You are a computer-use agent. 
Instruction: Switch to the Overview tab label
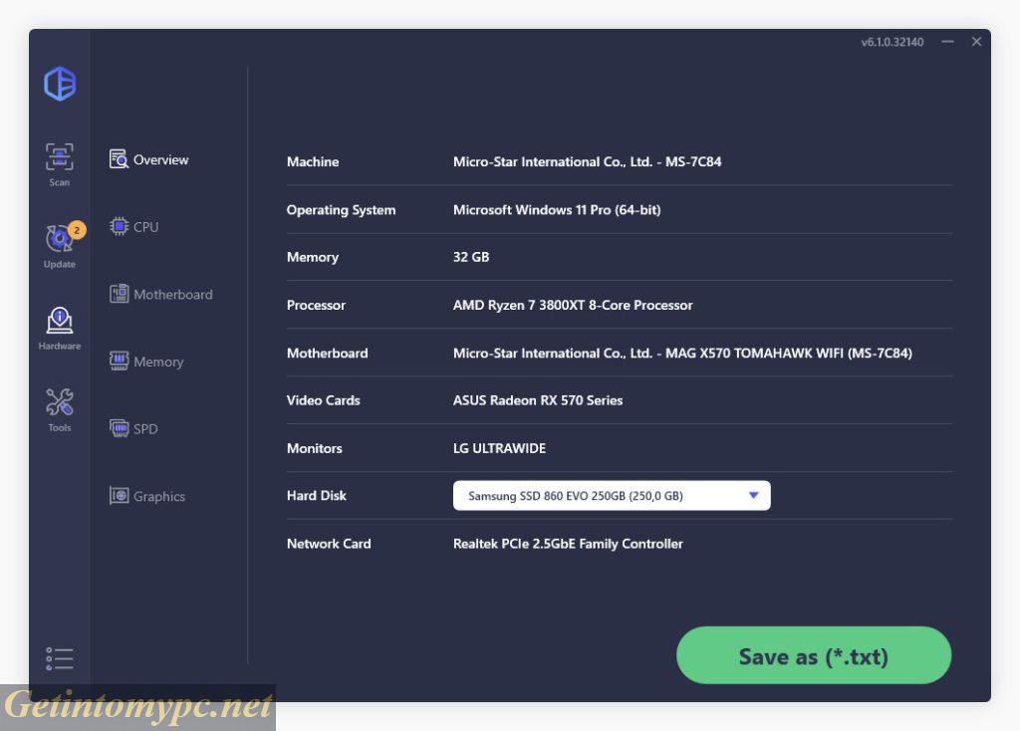coord(160,160)
